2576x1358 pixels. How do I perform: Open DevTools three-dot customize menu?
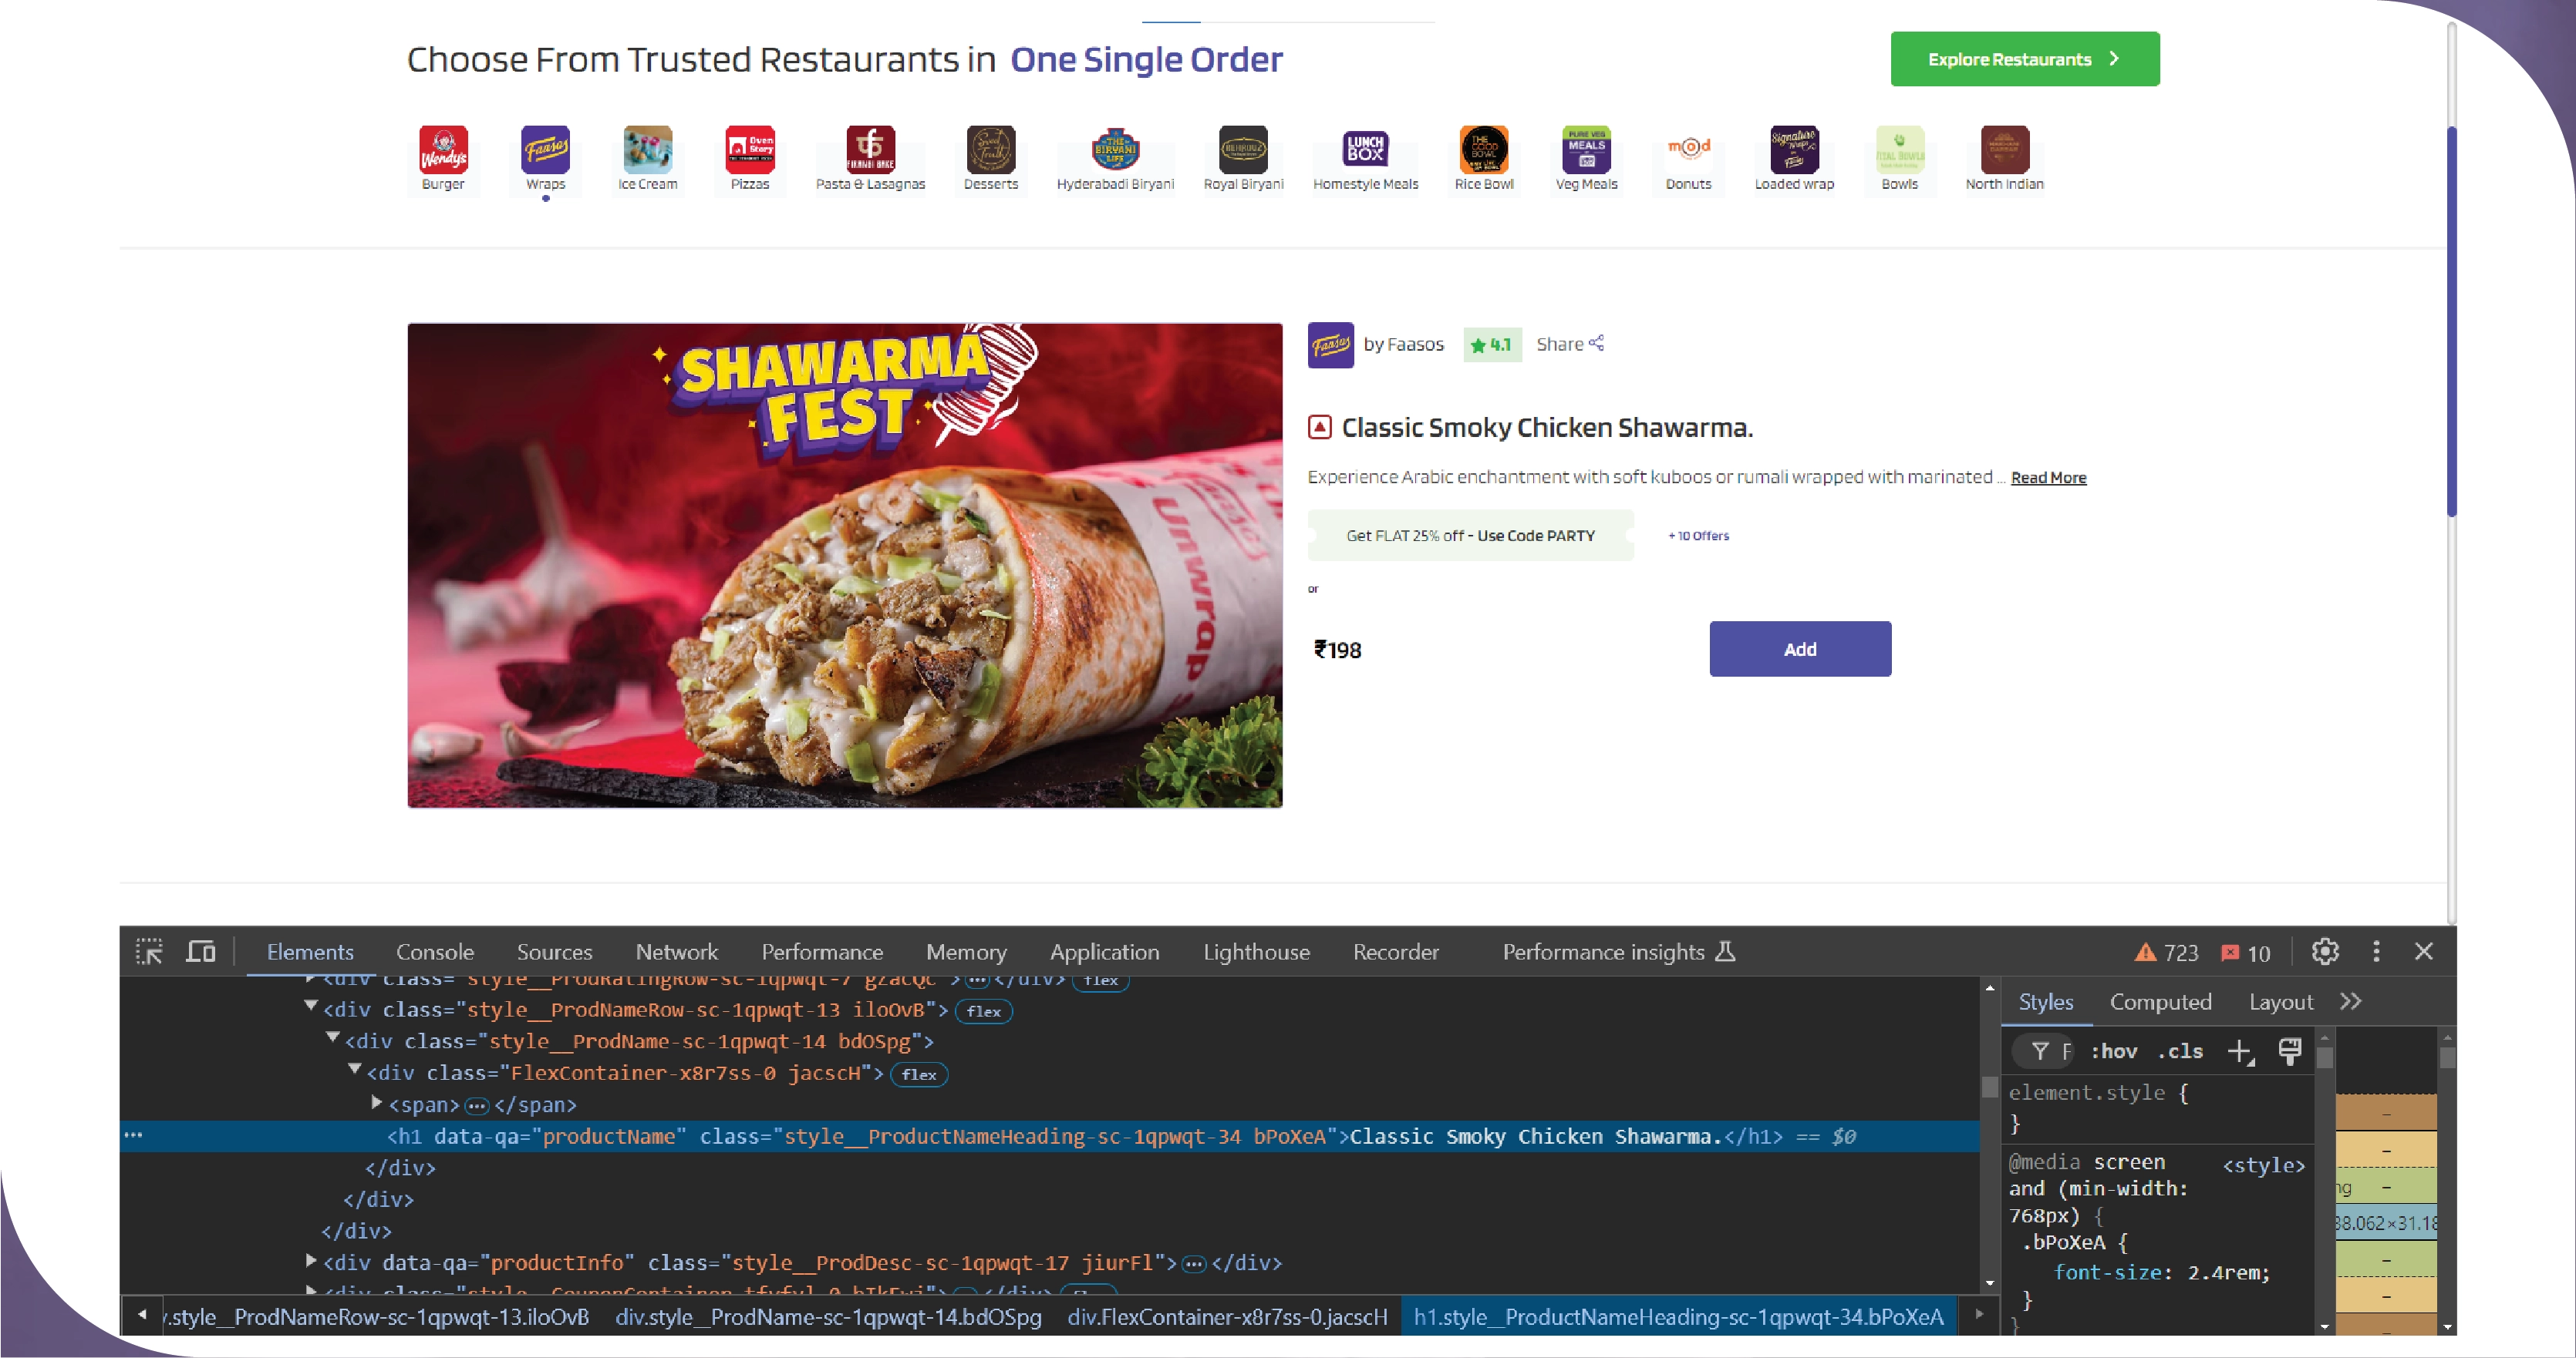click(2376, 951)
